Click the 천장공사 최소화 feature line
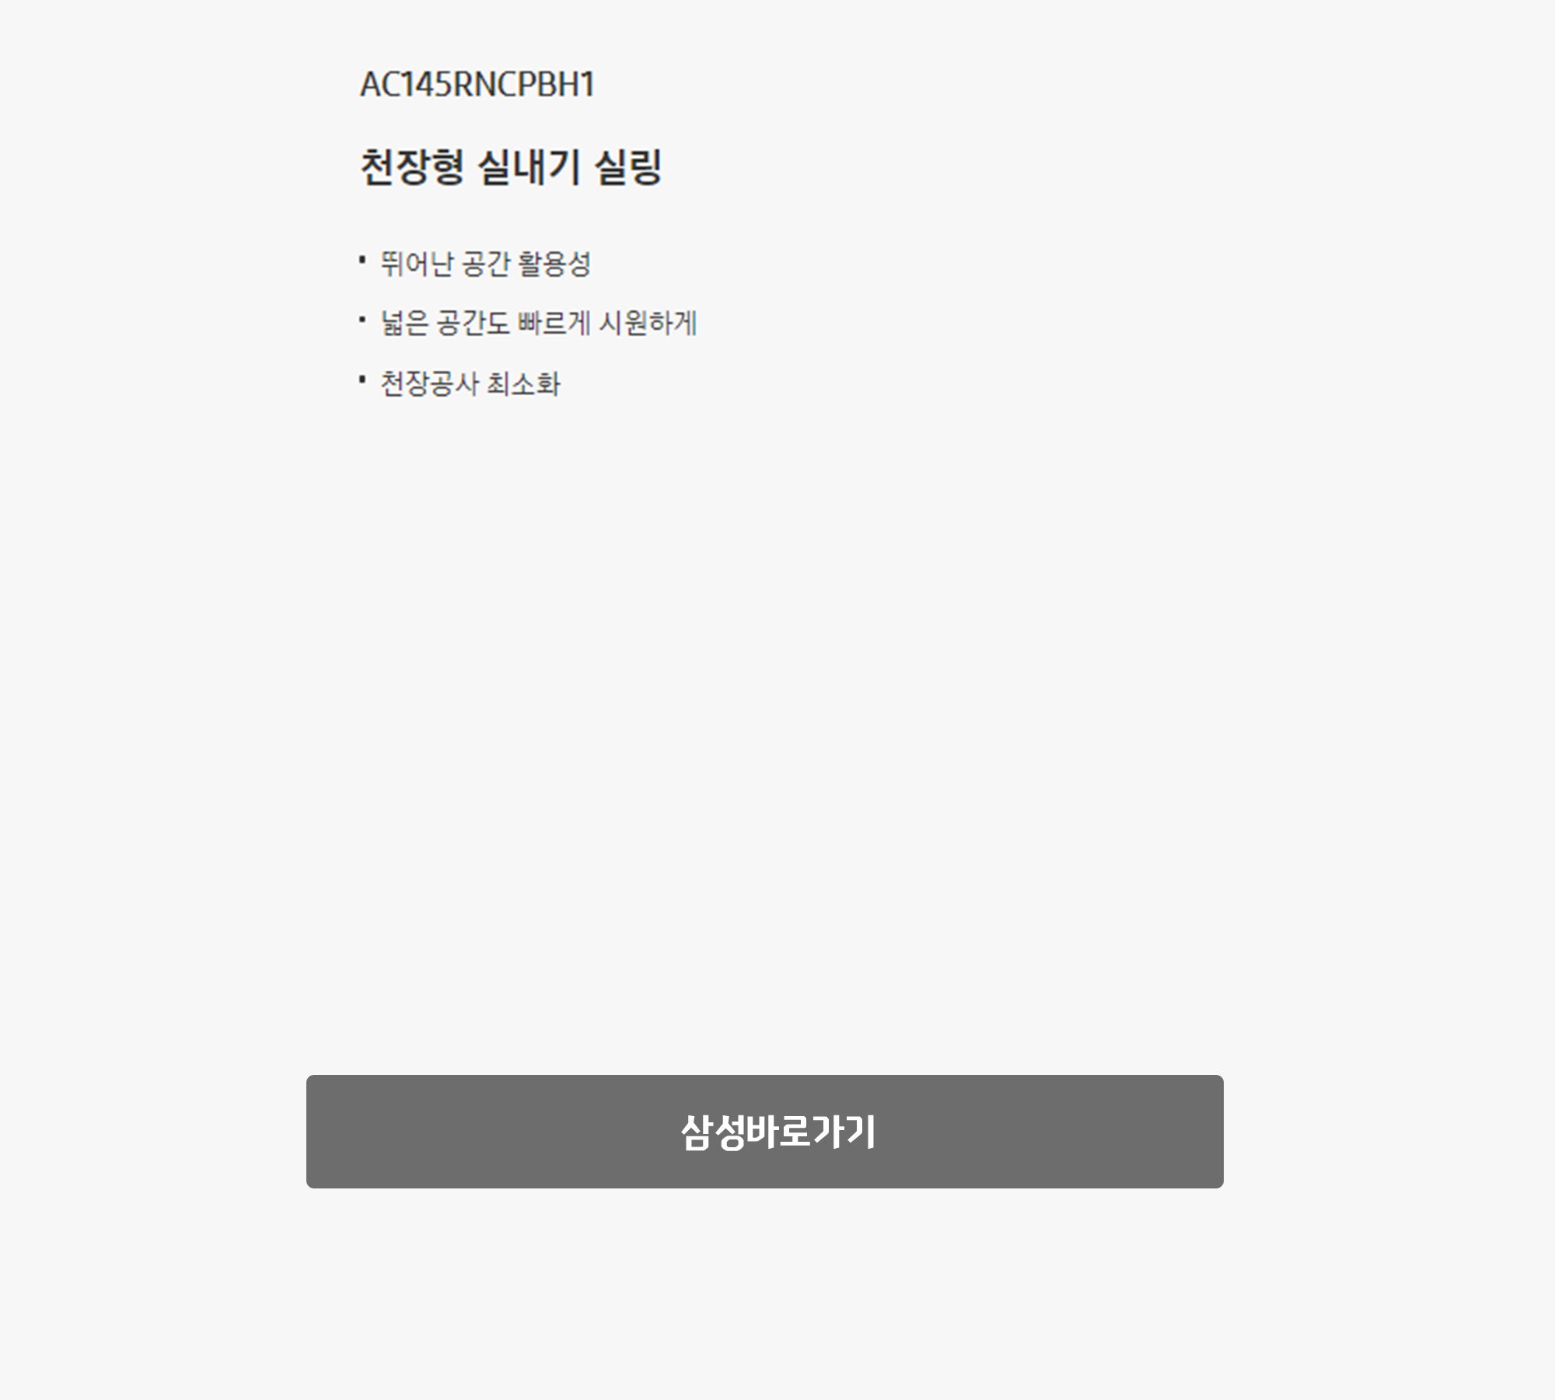 pos(470,383)
